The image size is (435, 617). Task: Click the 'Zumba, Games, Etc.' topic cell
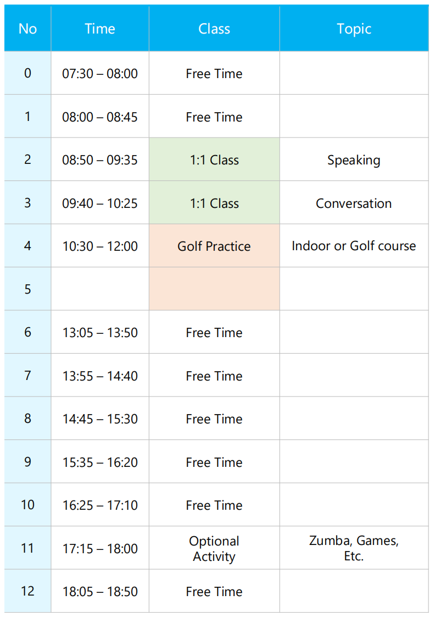tap(354, 548)
